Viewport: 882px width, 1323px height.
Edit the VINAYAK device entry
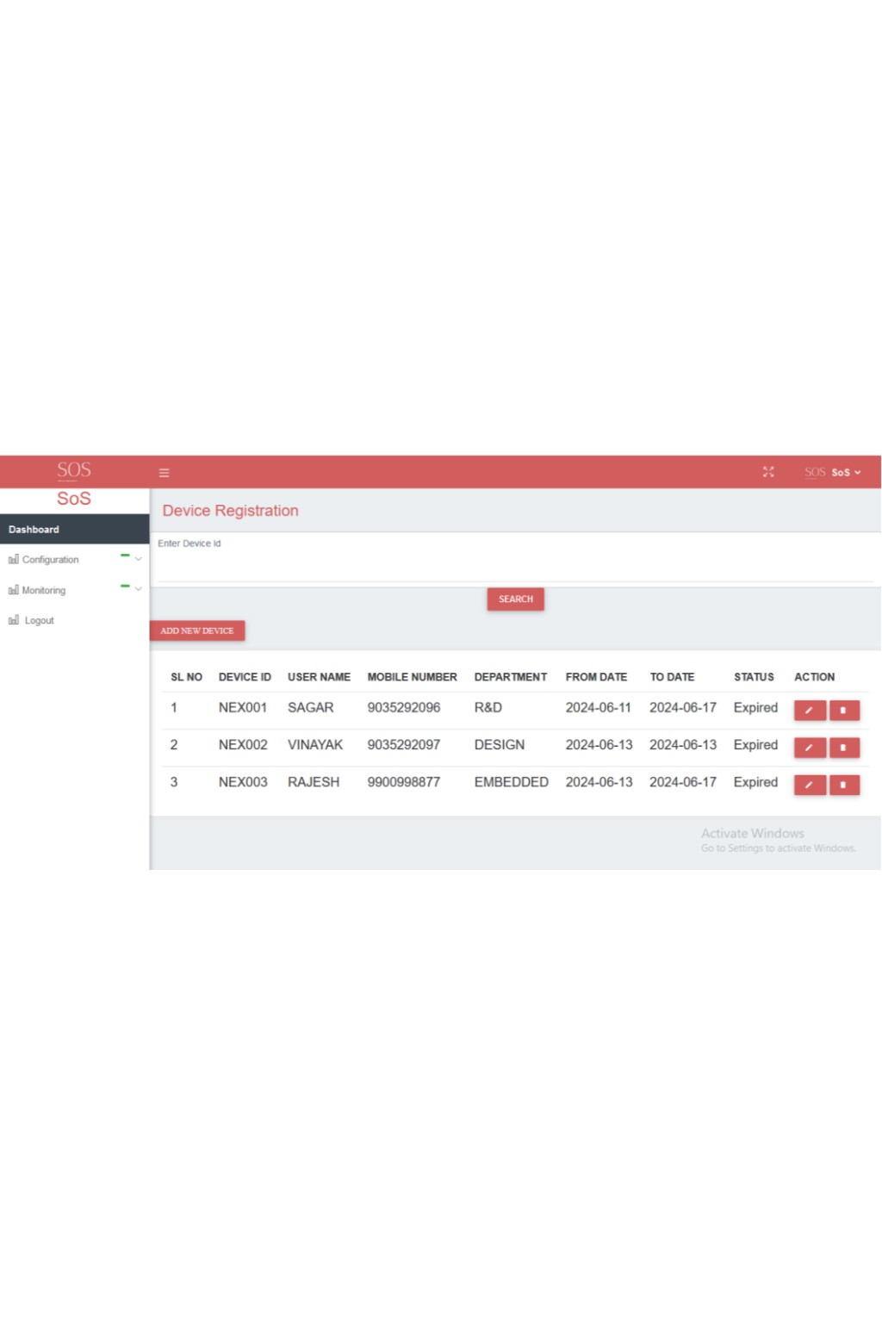810,748
